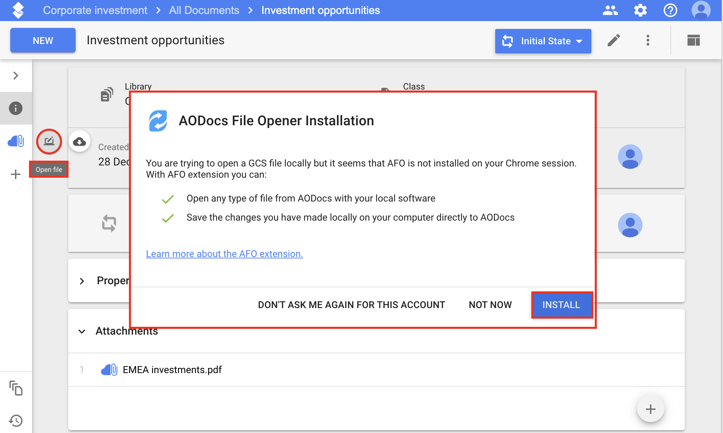
Task: Click NOT NOW in dialog
Action: coord(490,305)
